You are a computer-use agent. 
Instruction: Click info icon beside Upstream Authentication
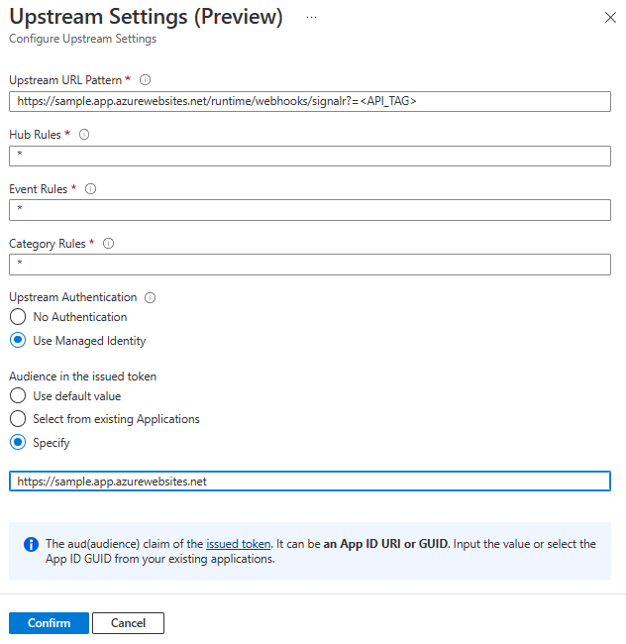click(151, 297)
